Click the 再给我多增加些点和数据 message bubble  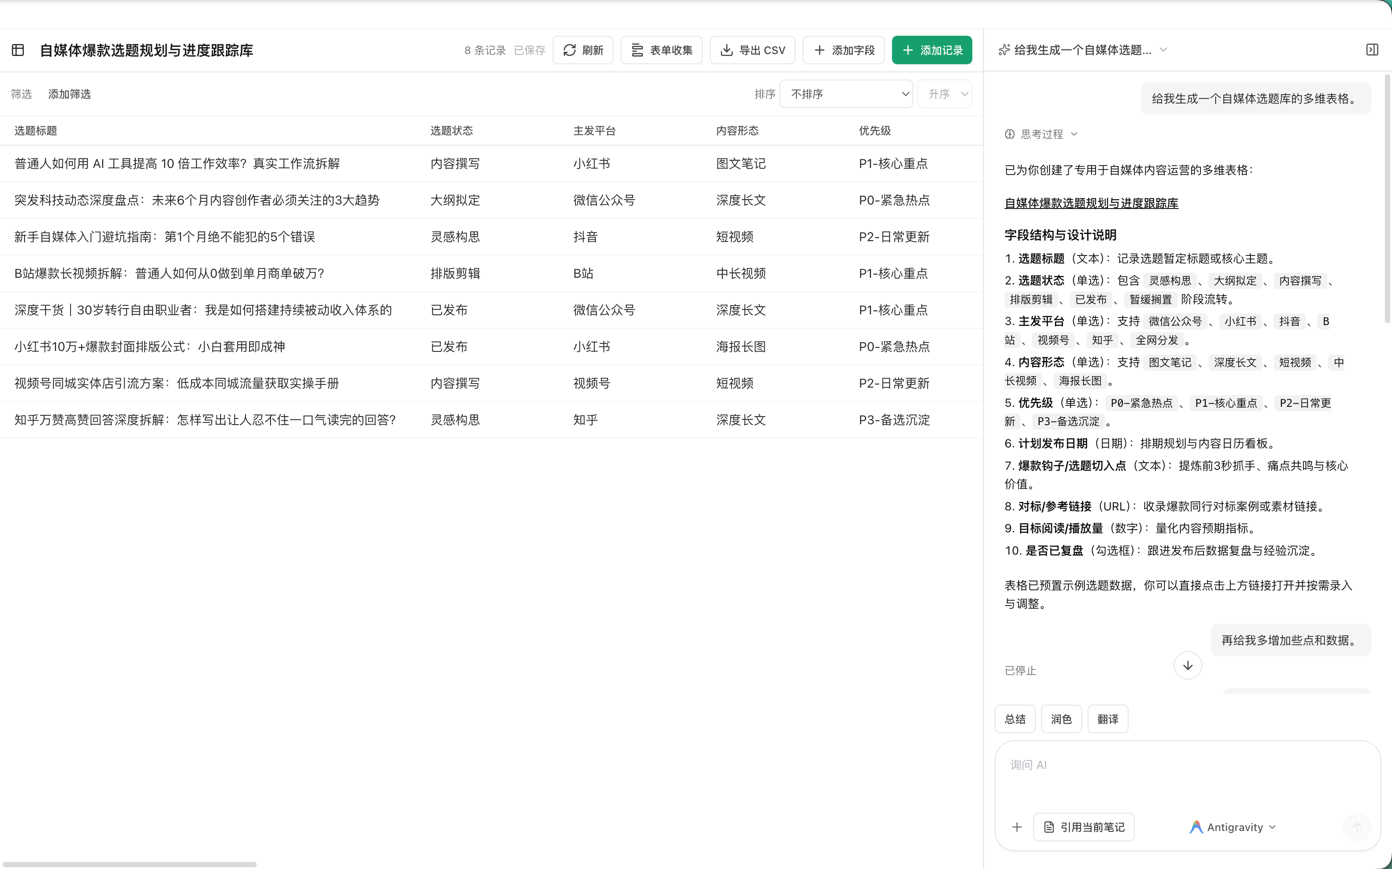point(1290,639)
